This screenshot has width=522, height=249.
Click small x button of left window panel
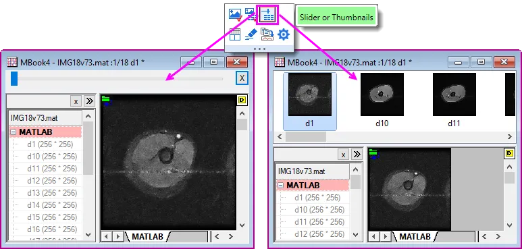point(76,101)
